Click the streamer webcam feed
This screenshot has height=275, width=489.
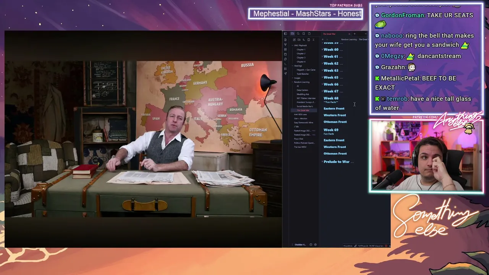[426, 157]
